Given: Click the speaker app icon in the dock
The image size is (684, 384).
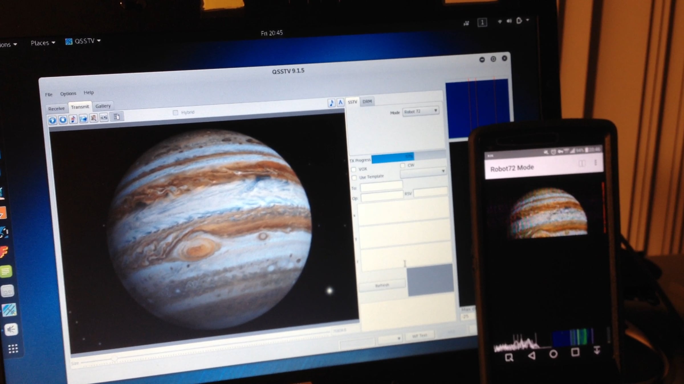Looking at the screenshot, I should pyautogui.click(x=11, y=330).
